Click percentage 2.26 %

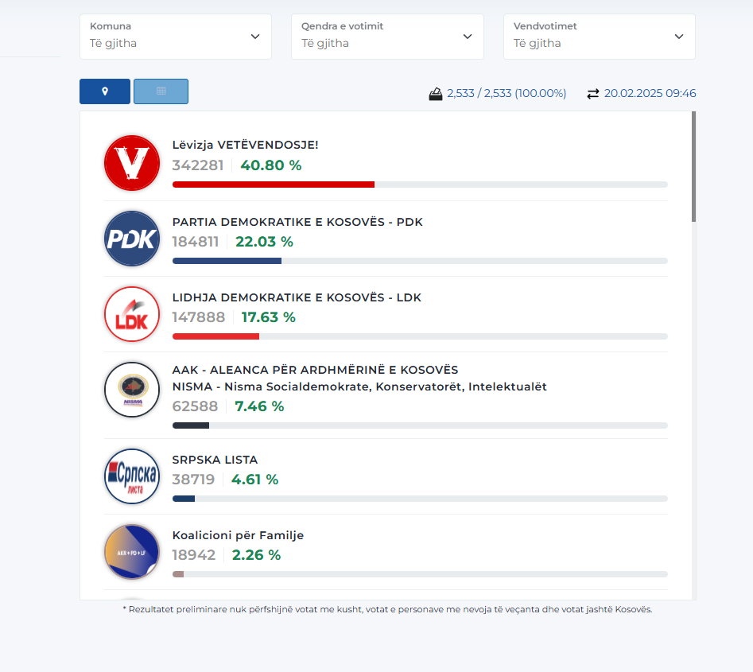tap(257, 555)
